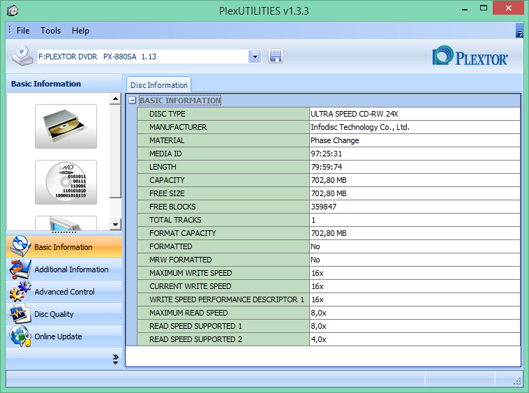Select the TOTAL TRACKS row label

click(x=175, y=220)
